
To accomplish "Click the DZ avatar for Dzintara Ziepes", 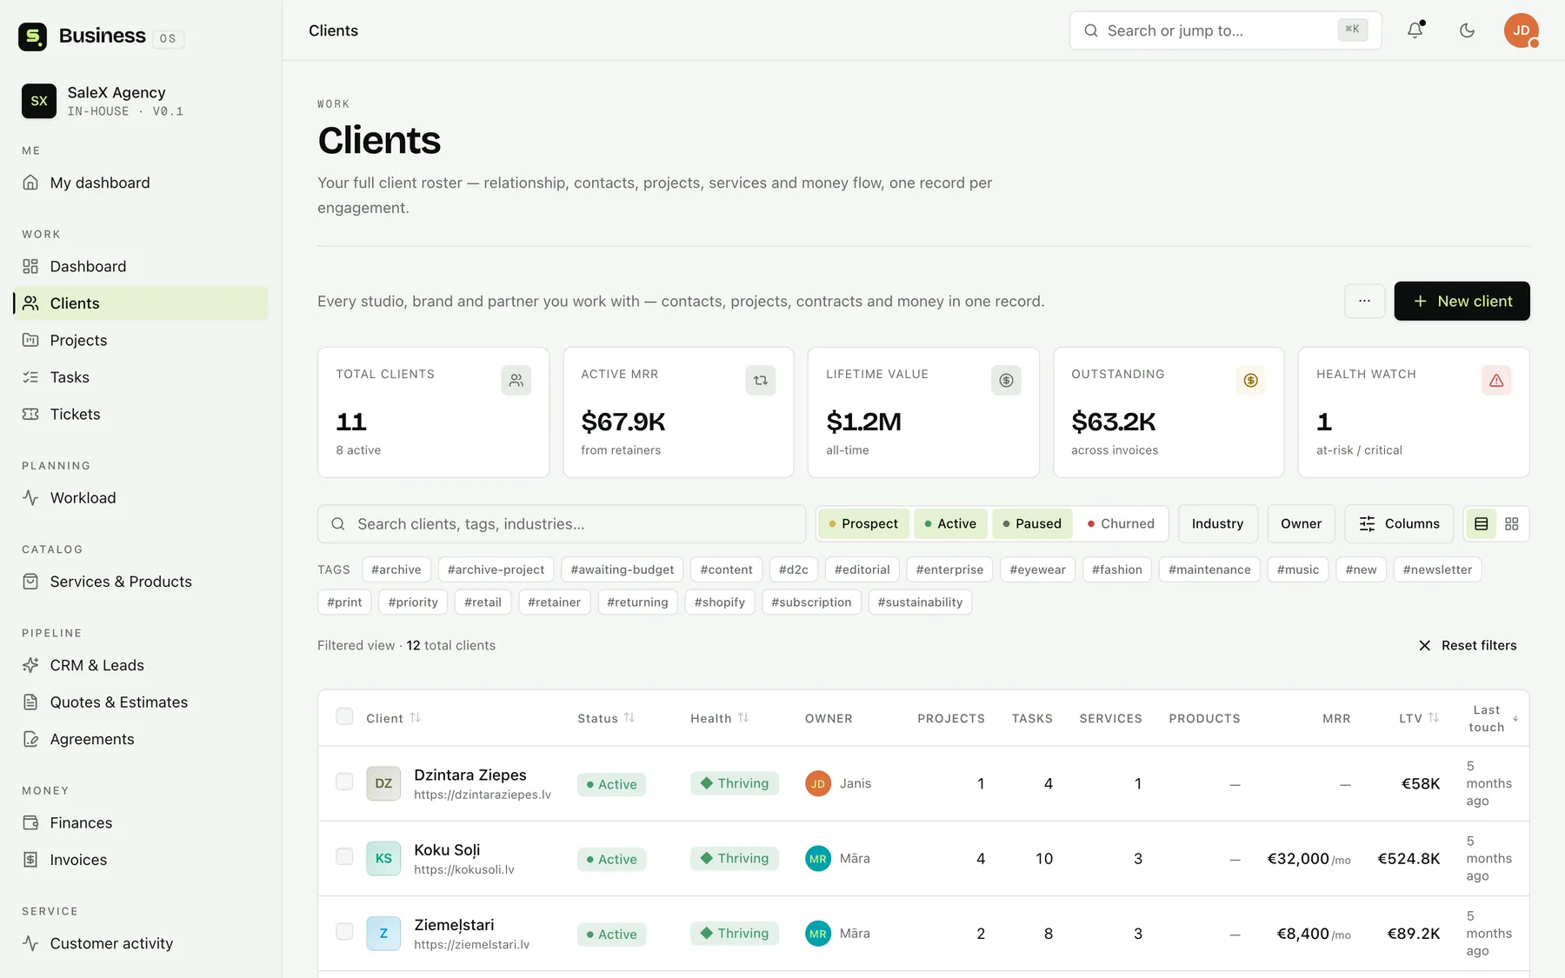I will (x=383, y=783).
